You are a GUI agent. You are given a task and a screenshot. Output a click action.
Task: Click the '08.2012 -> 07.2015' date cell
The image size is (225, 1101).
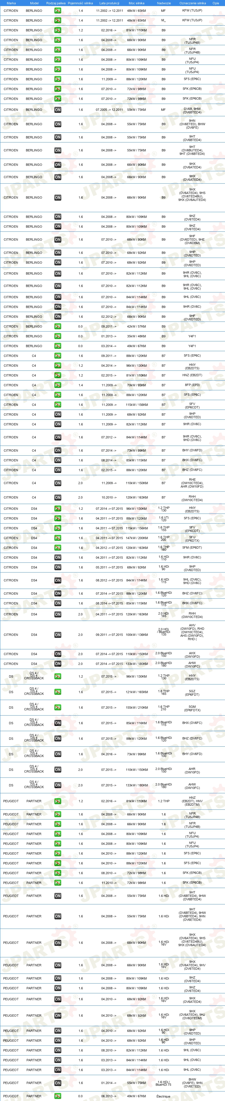(109, 580)
